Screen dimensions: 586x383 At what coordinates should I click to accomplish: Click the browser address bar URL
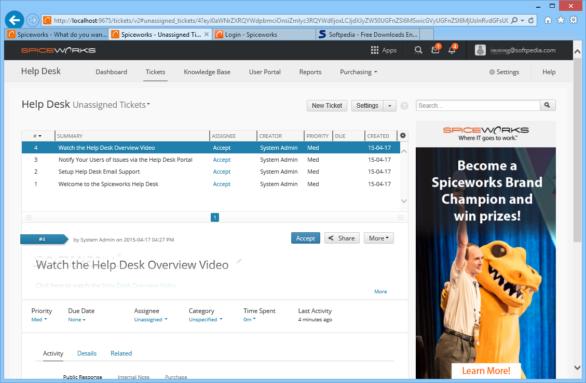(281, 21)
